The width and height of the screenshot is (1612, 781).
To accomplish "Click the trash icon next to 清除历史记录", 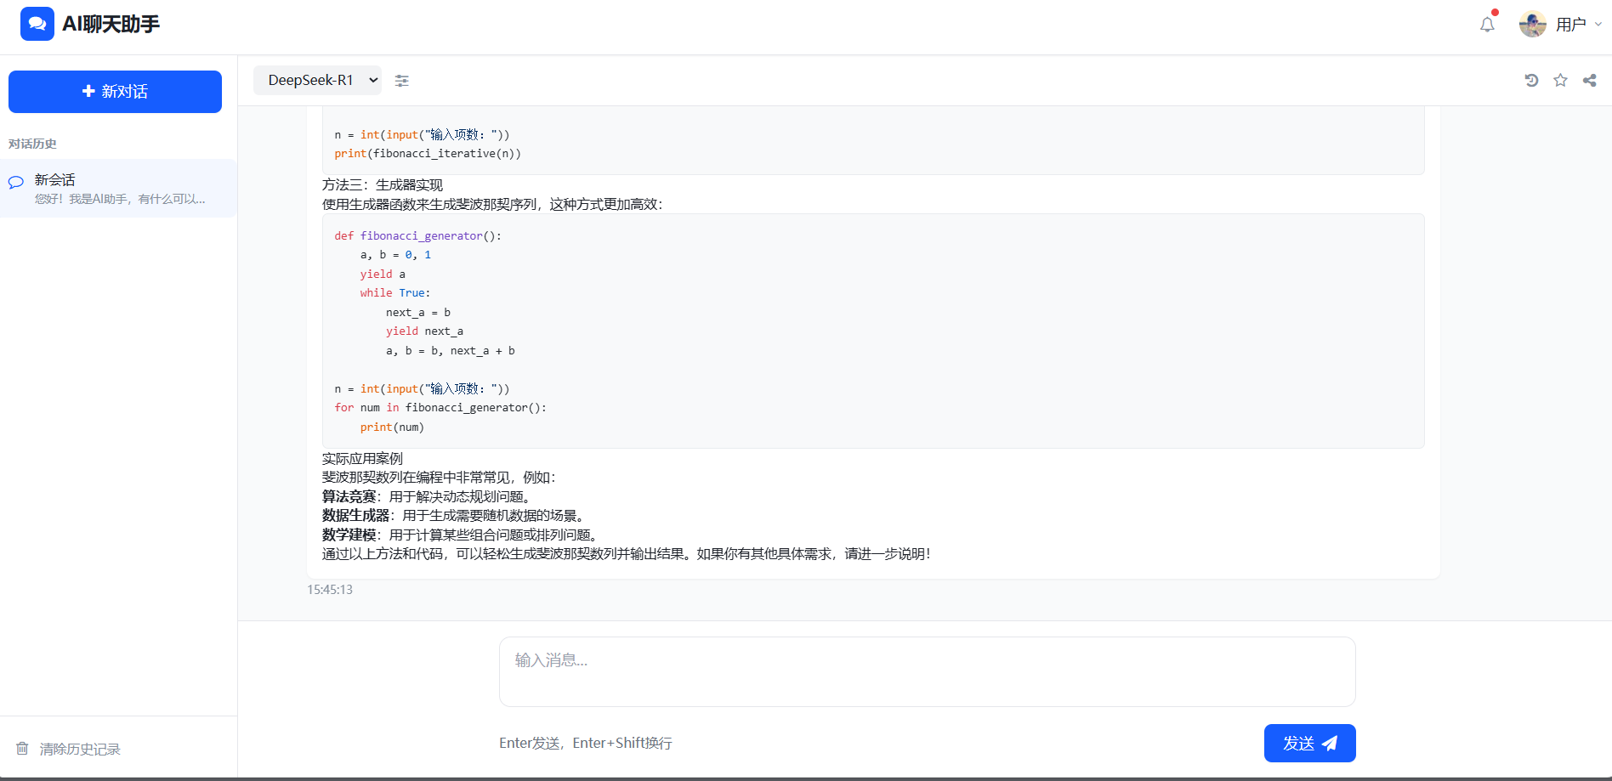I will click(24, 749).
